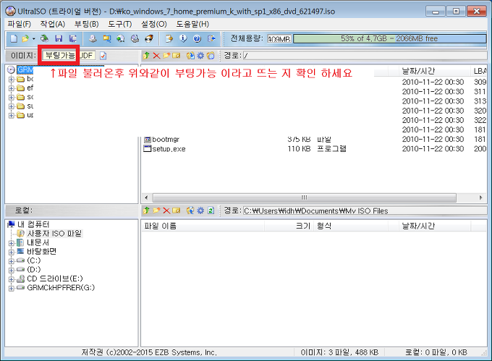Click the Burn CD/DVD image flame icon
492x361 pixels.
149,38
